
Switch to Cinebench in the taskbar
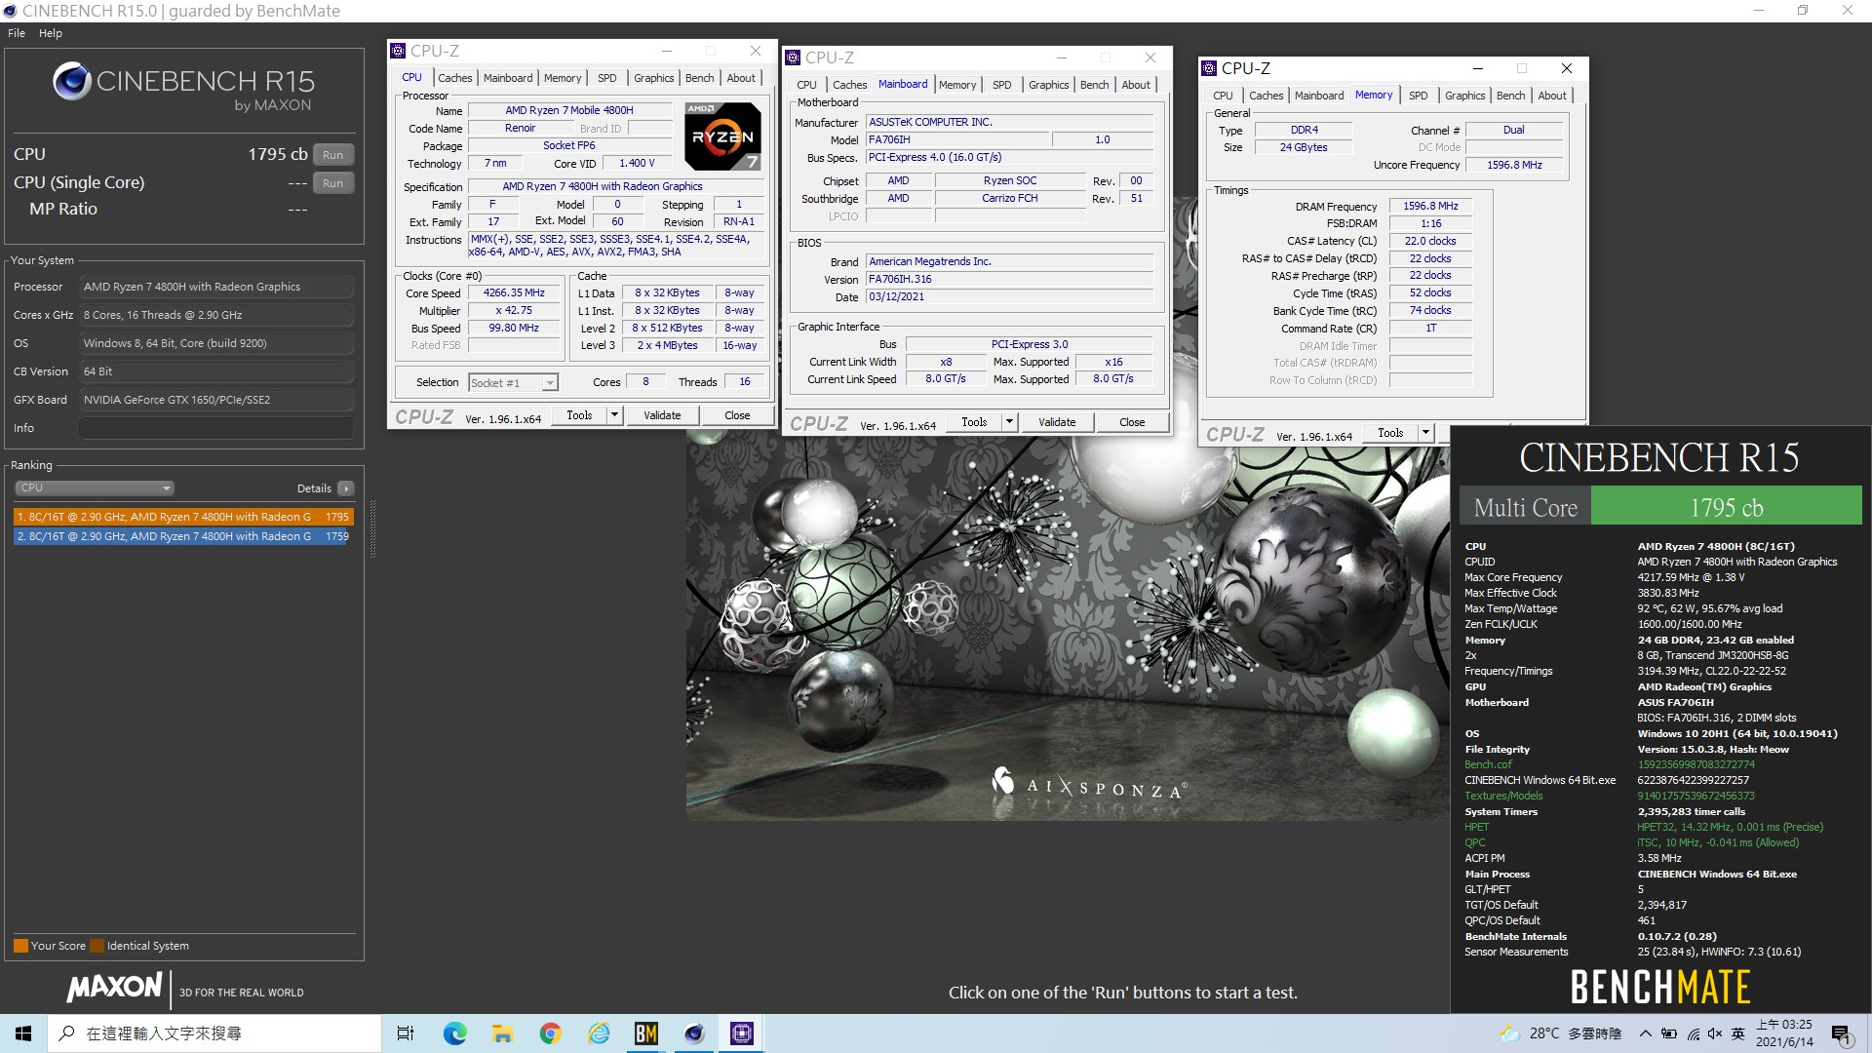[x=693, y=1033]
